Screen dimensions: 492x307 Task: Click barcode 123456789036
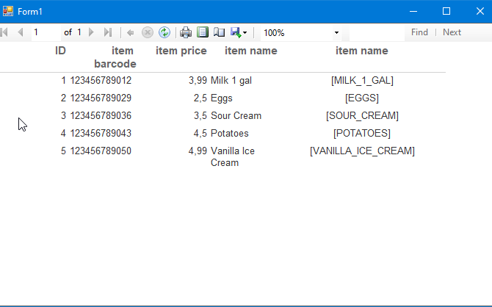pyautogui.click(x=101, y=115)
